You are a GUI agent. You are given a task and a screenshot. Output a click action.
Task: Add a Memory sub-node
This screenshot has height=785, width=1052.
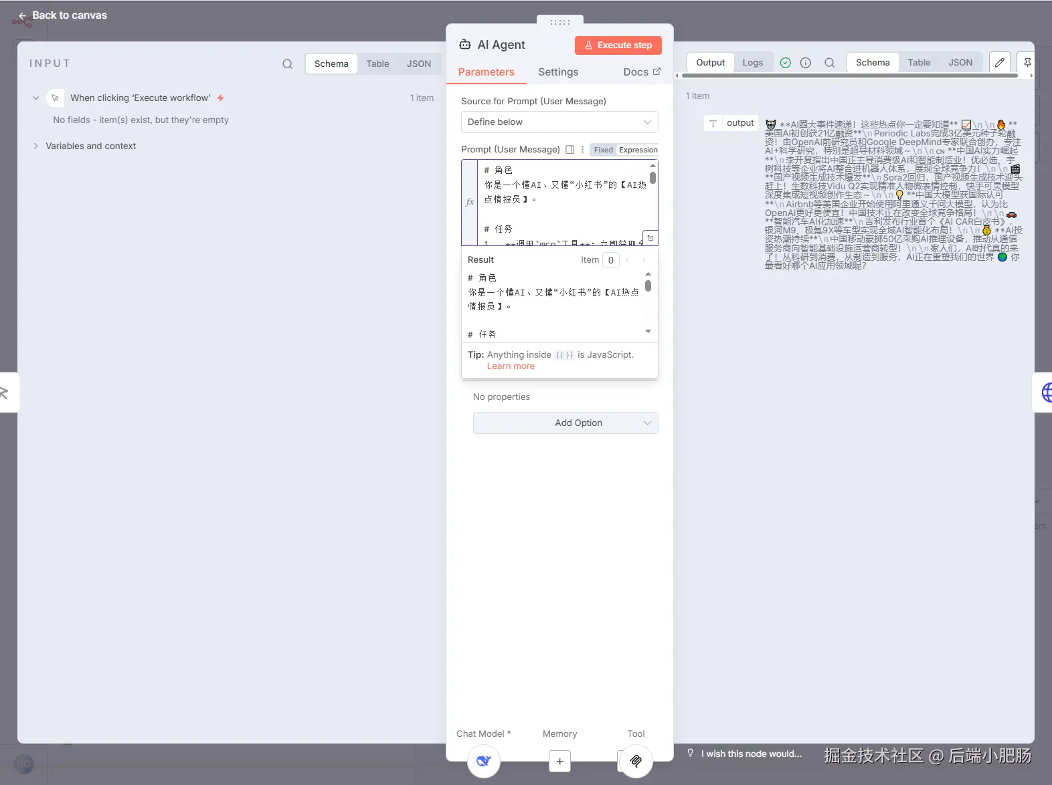pyautogui.click(x=560, y=761)
